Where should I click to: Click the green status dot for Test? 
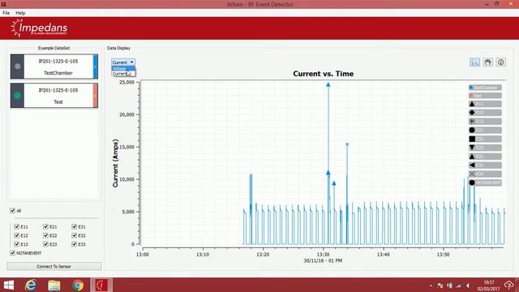18,96
